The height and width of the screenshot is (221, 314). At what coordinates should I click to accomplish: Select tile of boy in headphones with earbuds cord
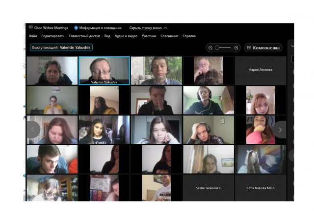[x=209, y=100]
